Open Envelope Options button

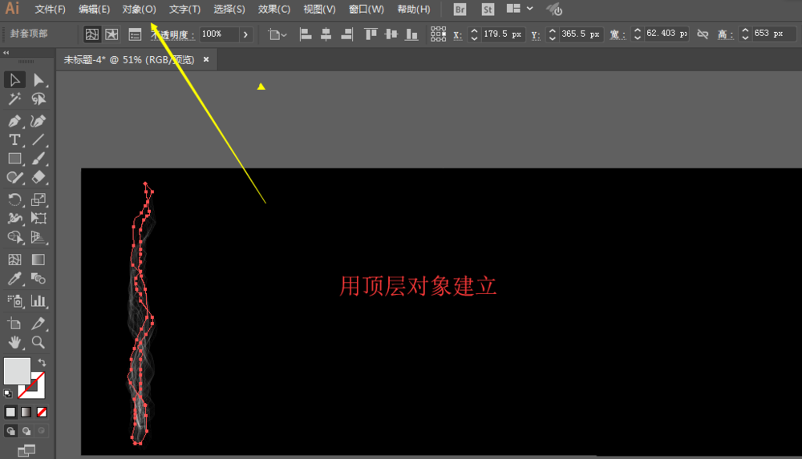click(x=135, y=34)
